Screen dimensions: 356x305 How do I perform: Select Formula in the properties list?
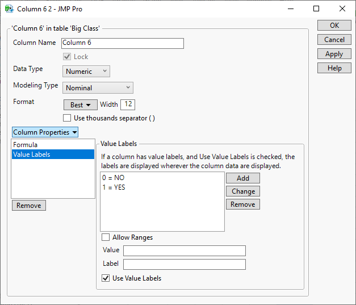click(26, 145)
